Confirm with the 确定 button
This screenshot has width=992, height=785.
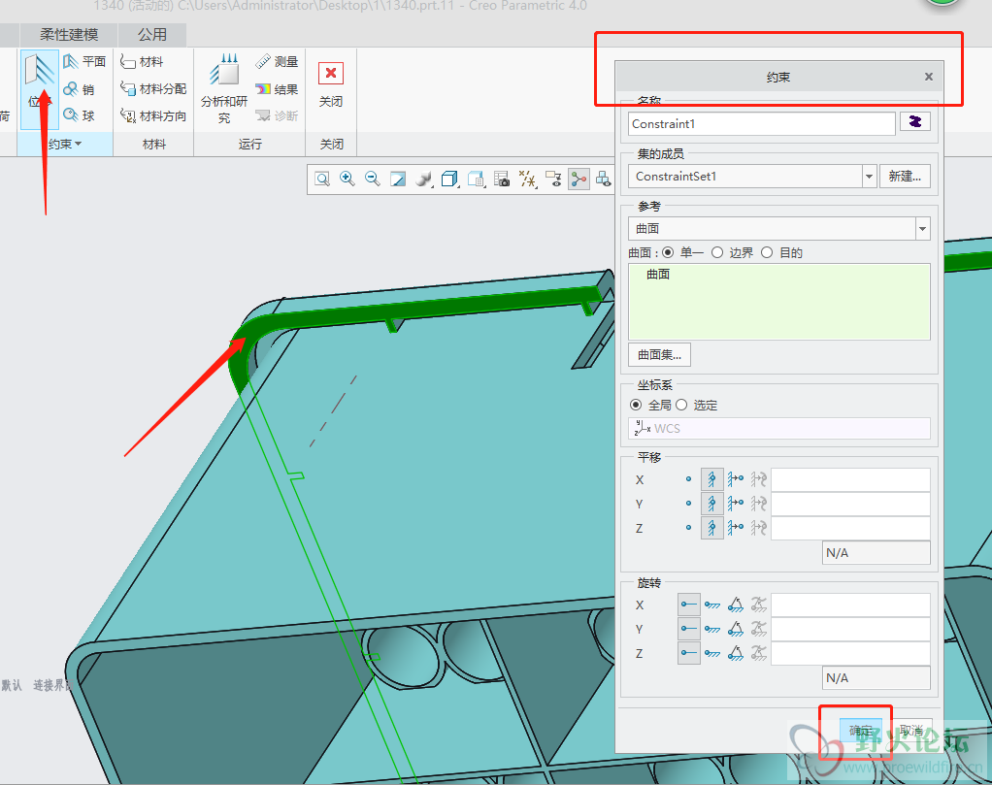860,731
